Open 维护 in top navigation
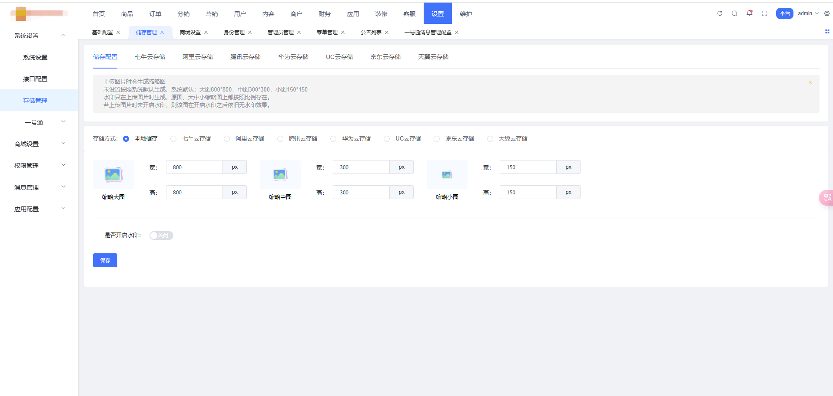Image resolution: width=833 pixels, height=396 pixels. 466,14
